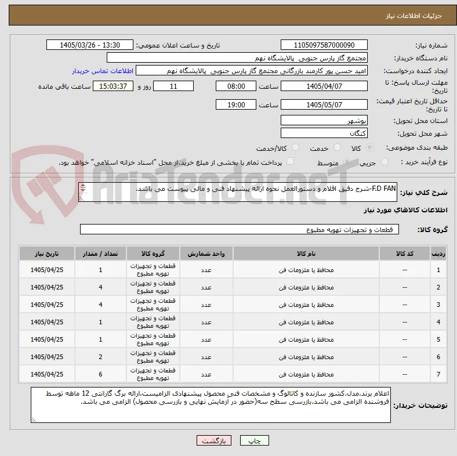Viewport: 457px width, 456px height.
Task: Click the quantity 2 in row 6
Action: click(100, 357)
